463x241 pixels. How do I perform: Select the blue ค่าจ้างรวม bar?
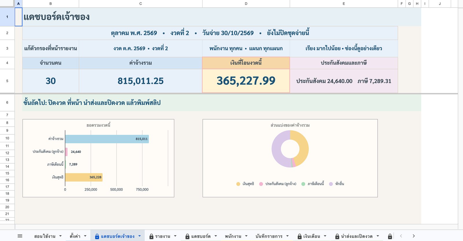[x=107, y=139]
